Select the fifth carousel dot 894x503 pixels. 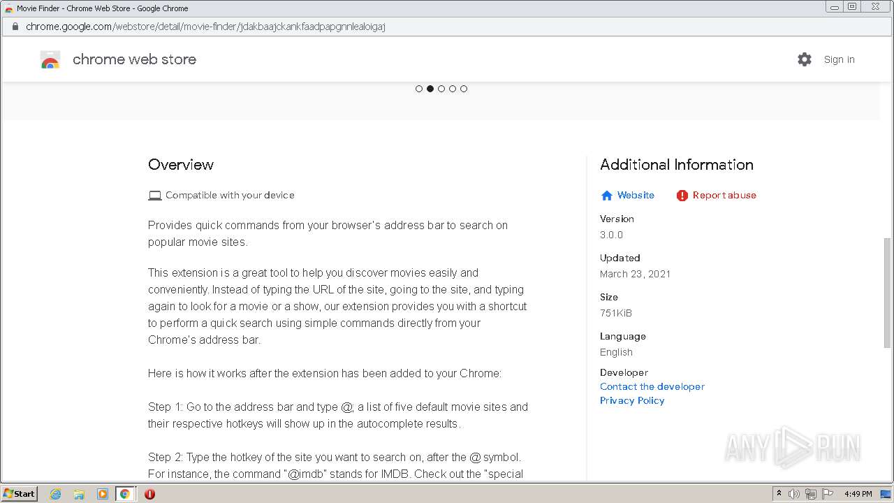tap(464, 89)
